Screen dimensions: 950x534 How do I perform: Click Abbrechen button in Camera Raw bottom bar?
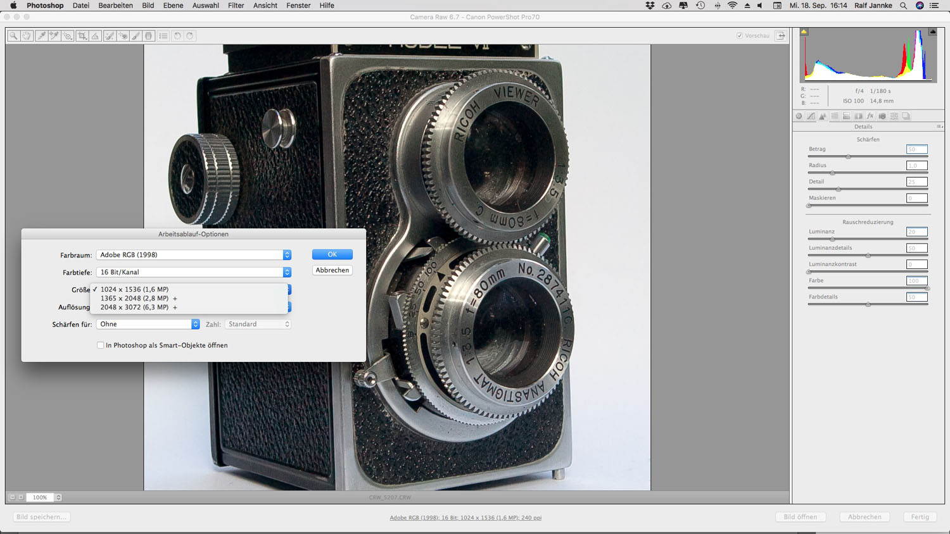864,517
